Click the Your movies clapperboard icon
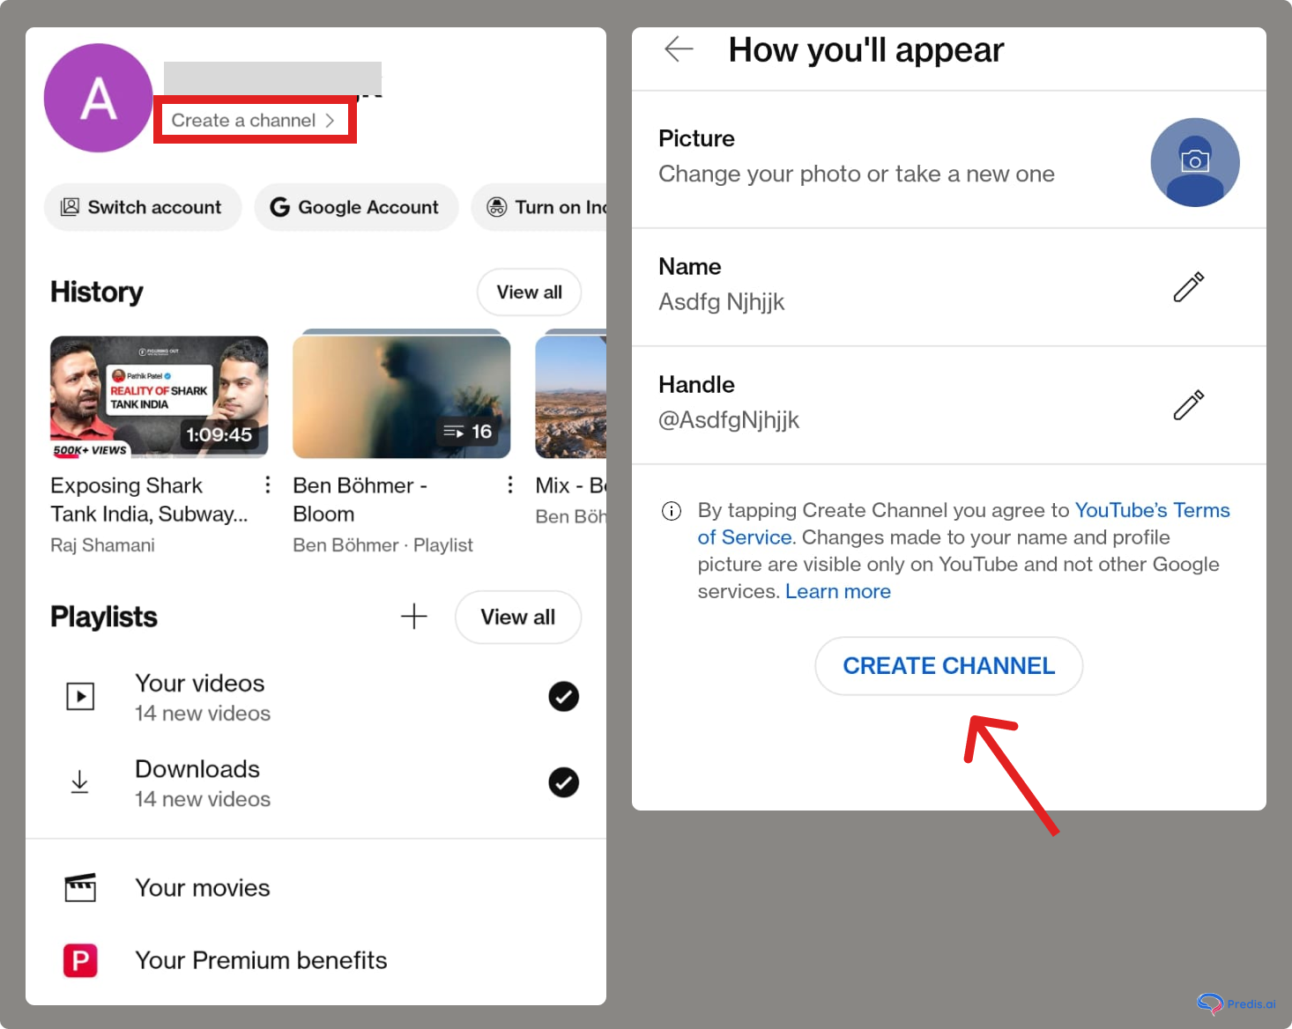1292x1029 pixels. 80,888
